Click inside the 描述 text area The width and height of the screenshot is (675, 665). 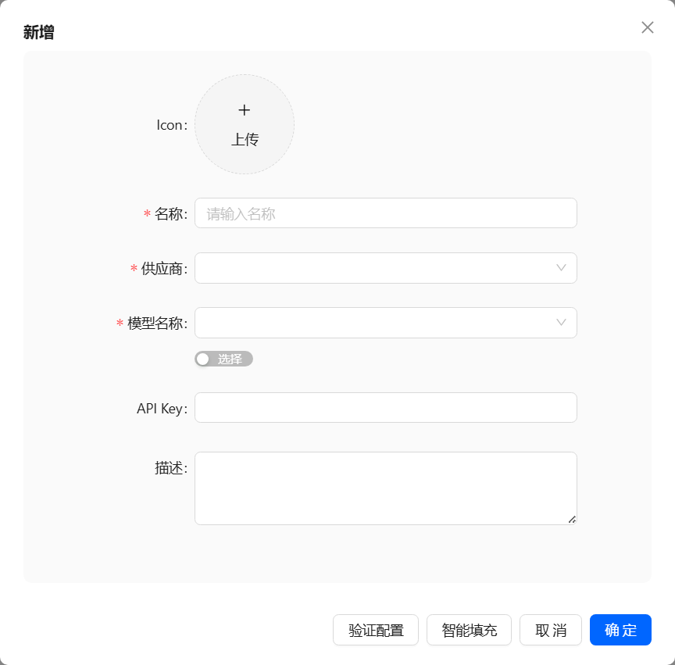point(385,488)
